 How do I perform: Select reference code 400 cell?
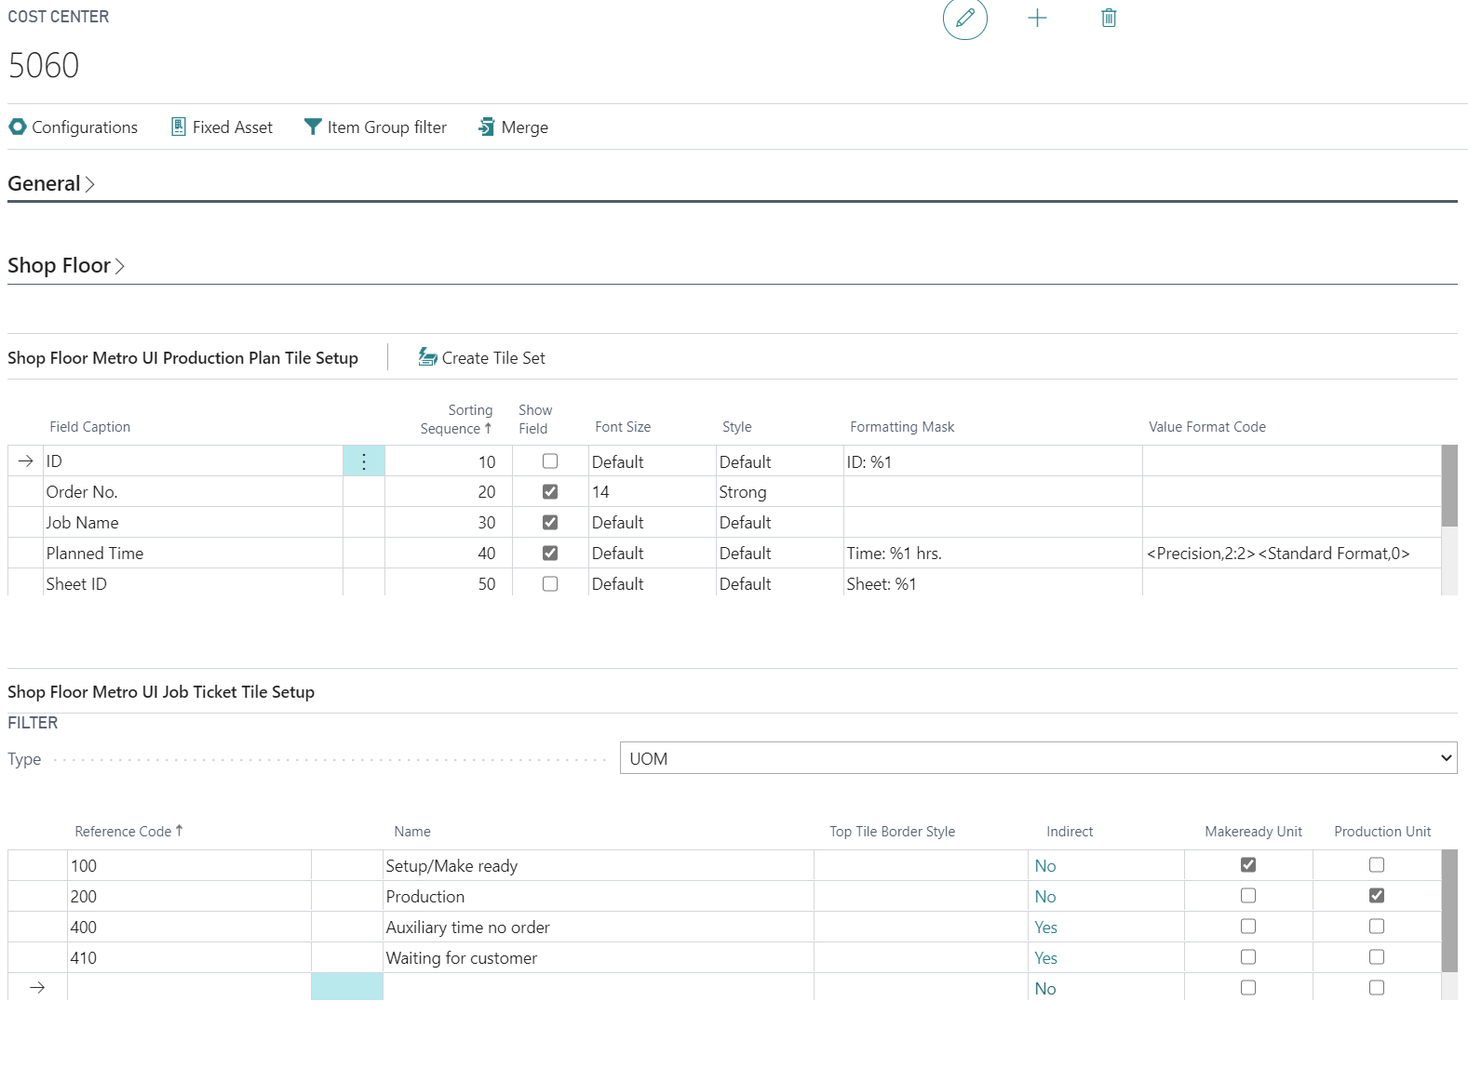tap(189, 928)
